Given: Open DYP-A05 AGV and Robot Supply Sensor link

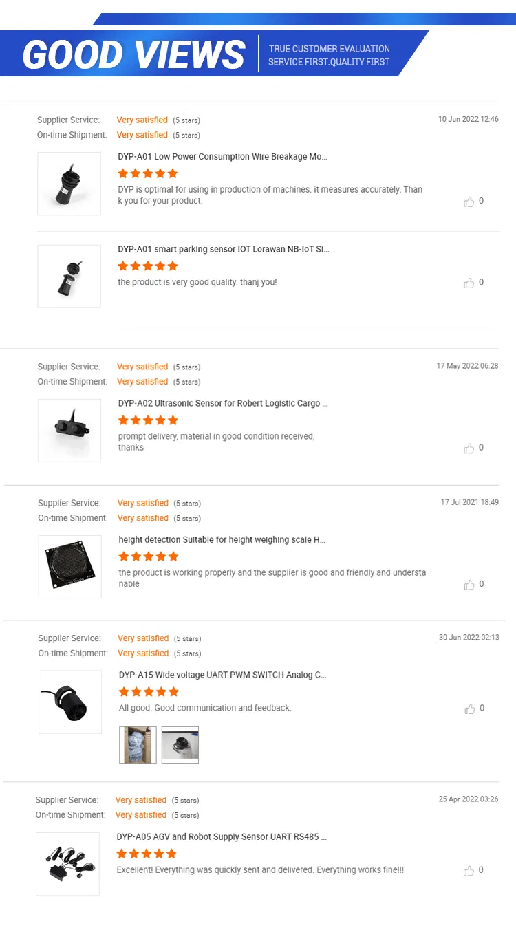Looking at the screenshot, I should [x=222, y=837].
